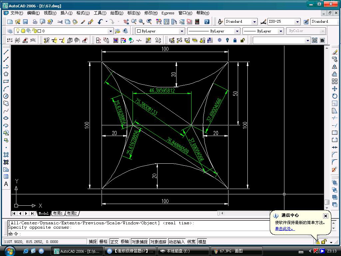Select the Array tool
This screenshot has width=341, height=256.
(335, 81)
